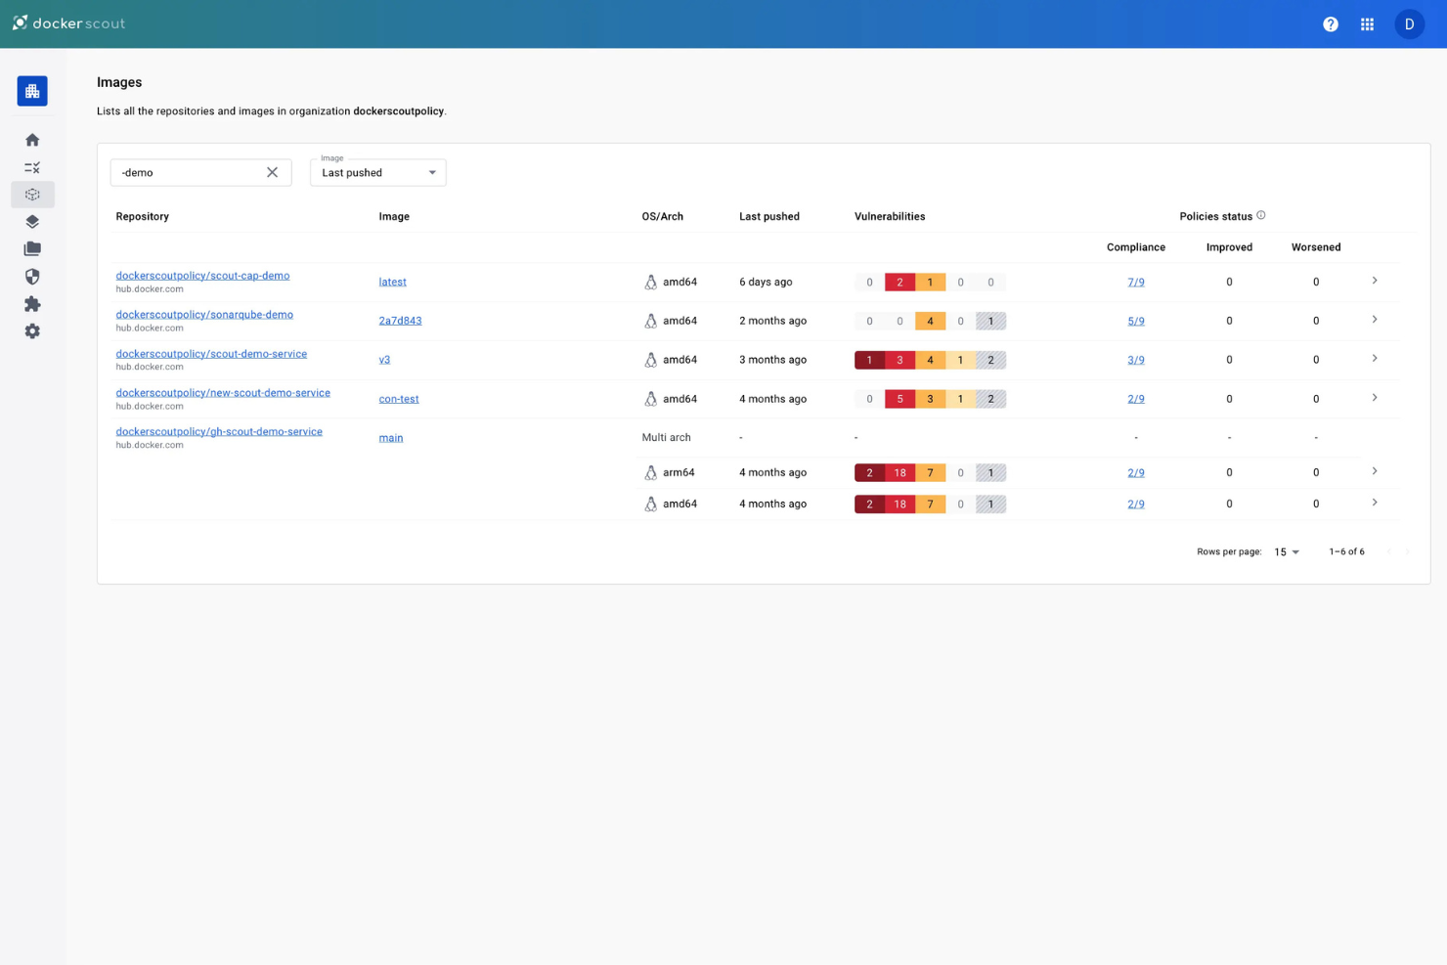Select the Images cube icon in the sidebar

[x=32, y=194]
